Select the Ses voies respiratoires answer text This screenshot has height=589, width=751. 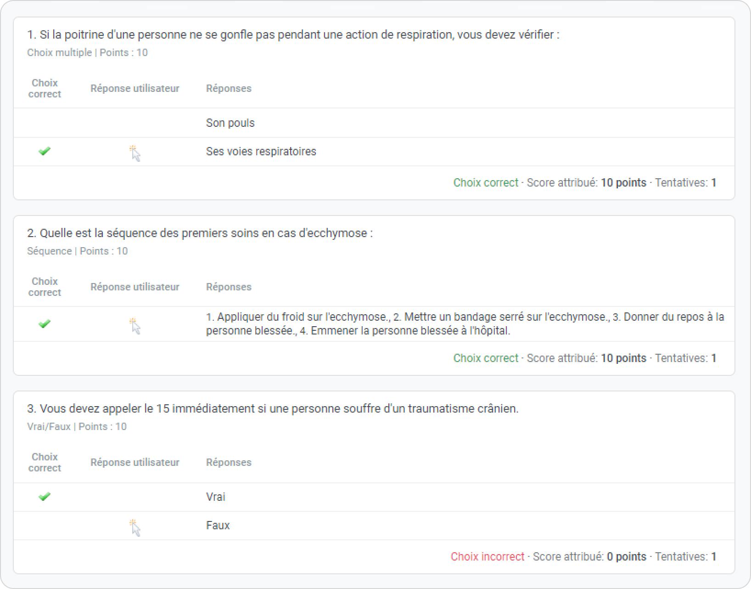click(261, 151)
